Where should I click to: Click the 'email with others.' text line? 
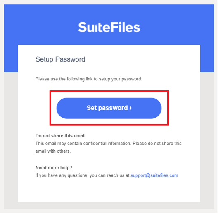pos(53,151)
